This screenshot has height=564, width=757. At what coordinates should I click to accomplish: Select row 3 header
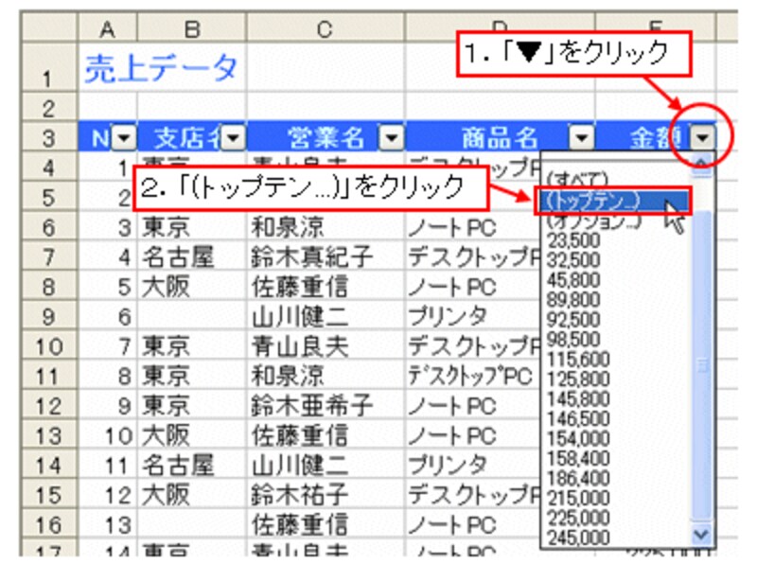(x=48, y=137)
